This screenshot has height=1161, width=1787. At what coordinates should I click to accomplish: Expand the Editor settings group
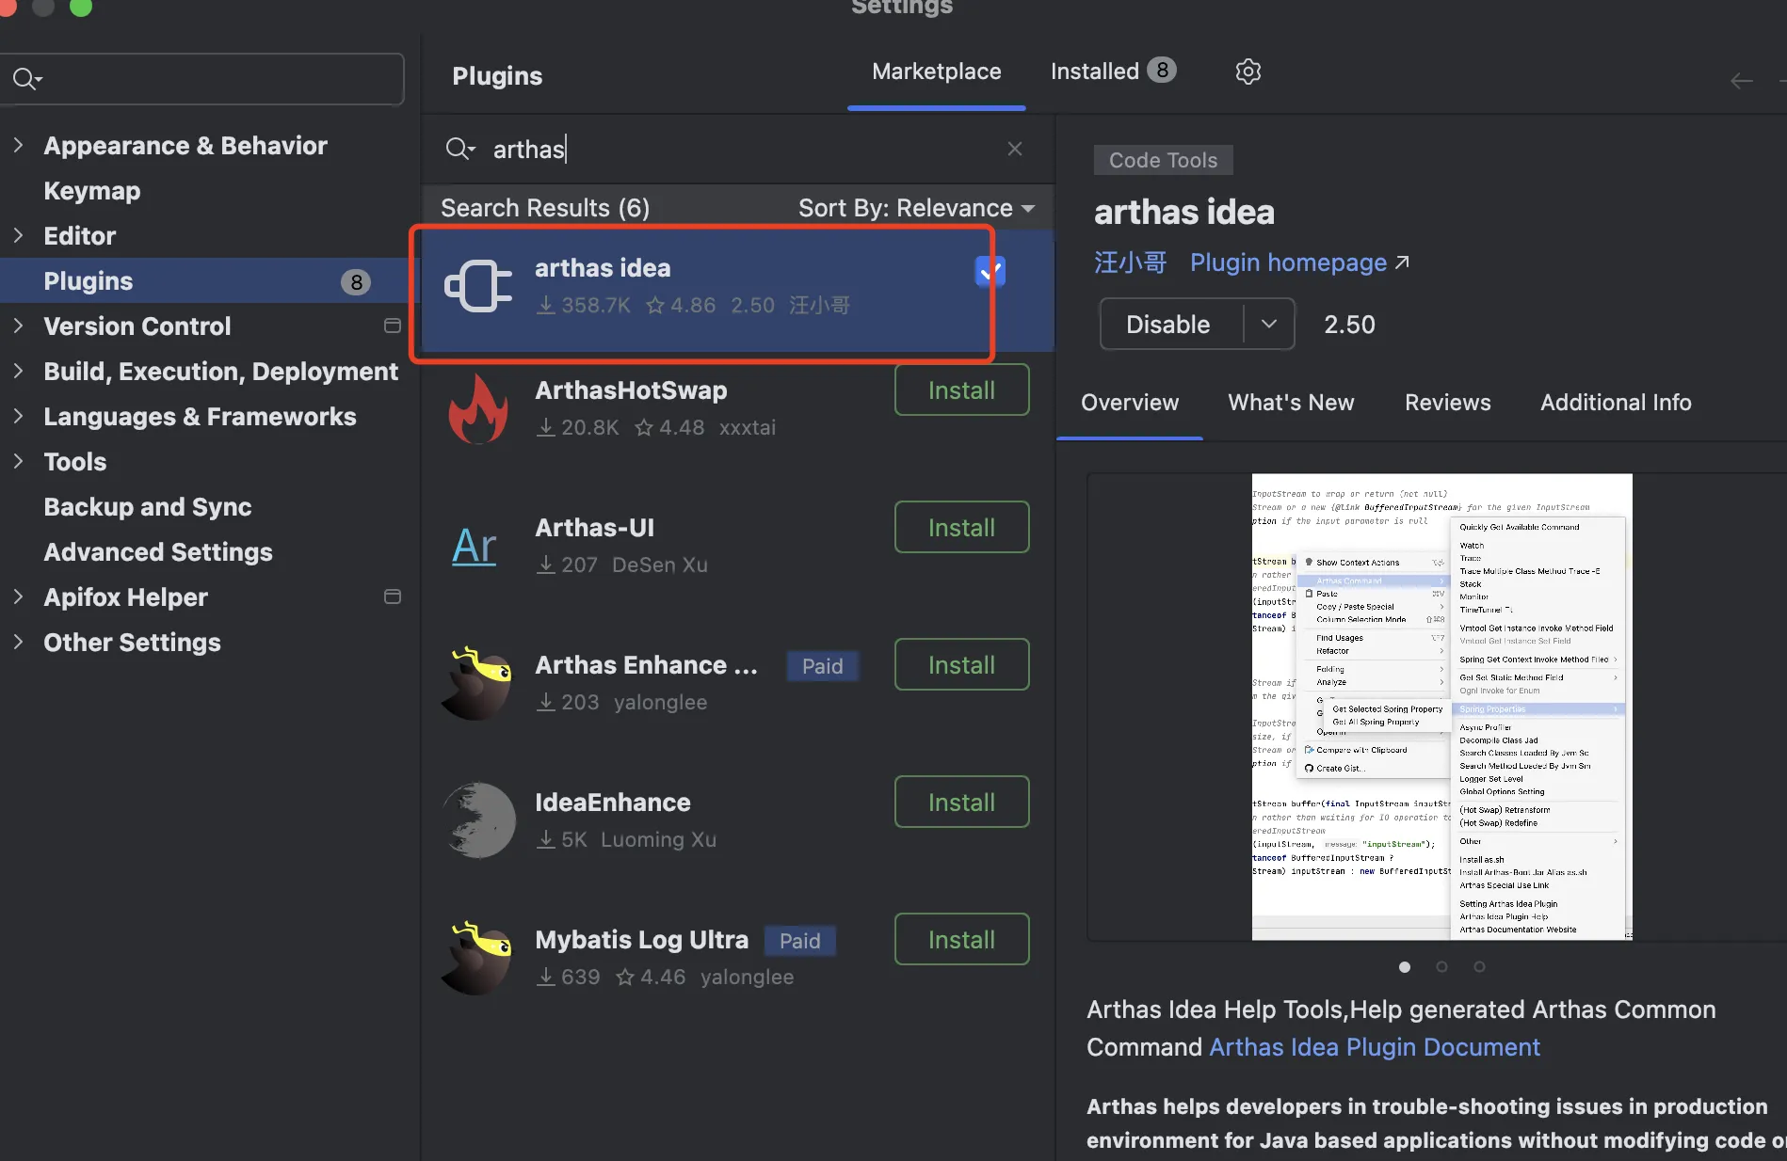click(18, 235)
